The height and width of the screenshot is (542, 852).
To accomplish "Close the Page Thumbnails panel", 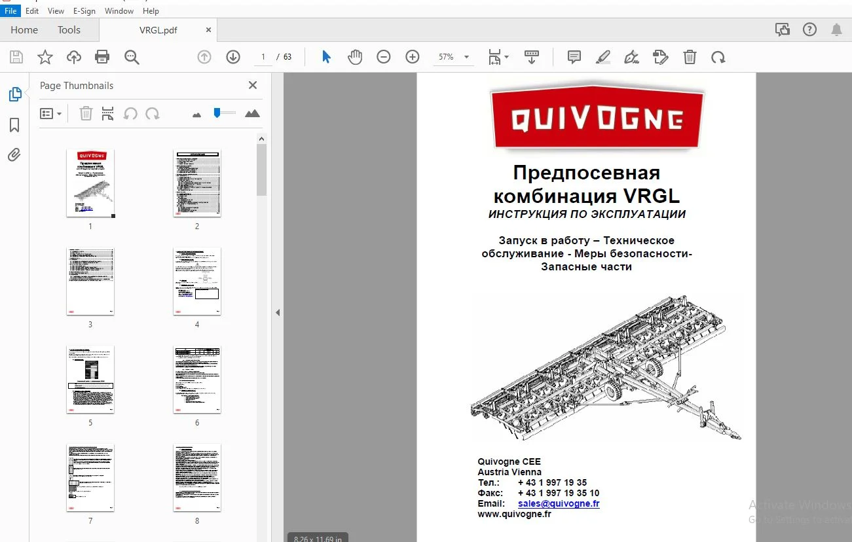I will coord(253,85).
